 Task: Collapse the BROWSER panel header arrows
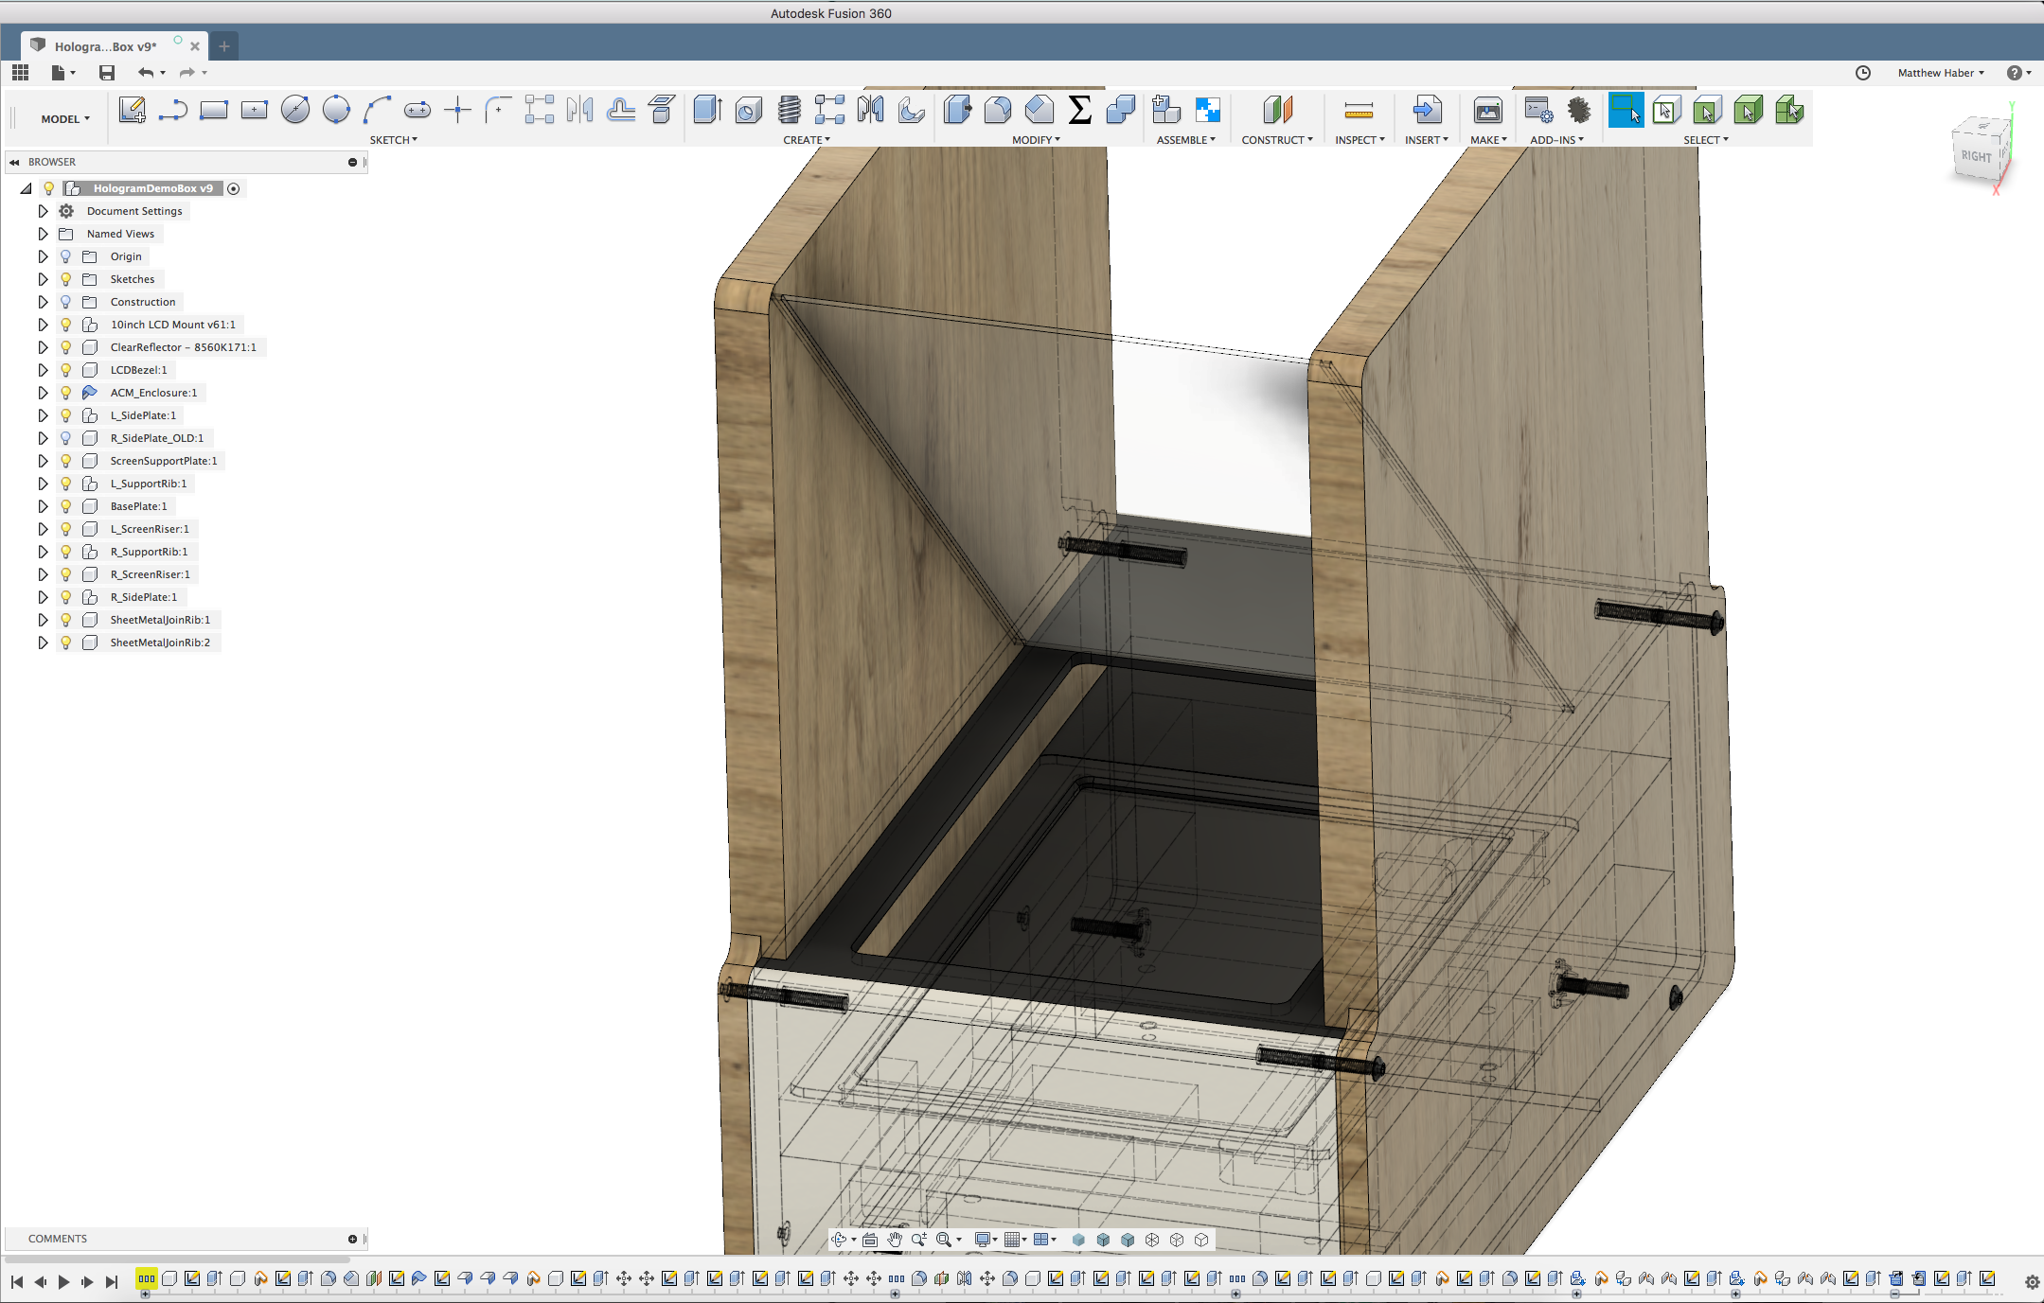pyautogui.click(x=14, y=162)
